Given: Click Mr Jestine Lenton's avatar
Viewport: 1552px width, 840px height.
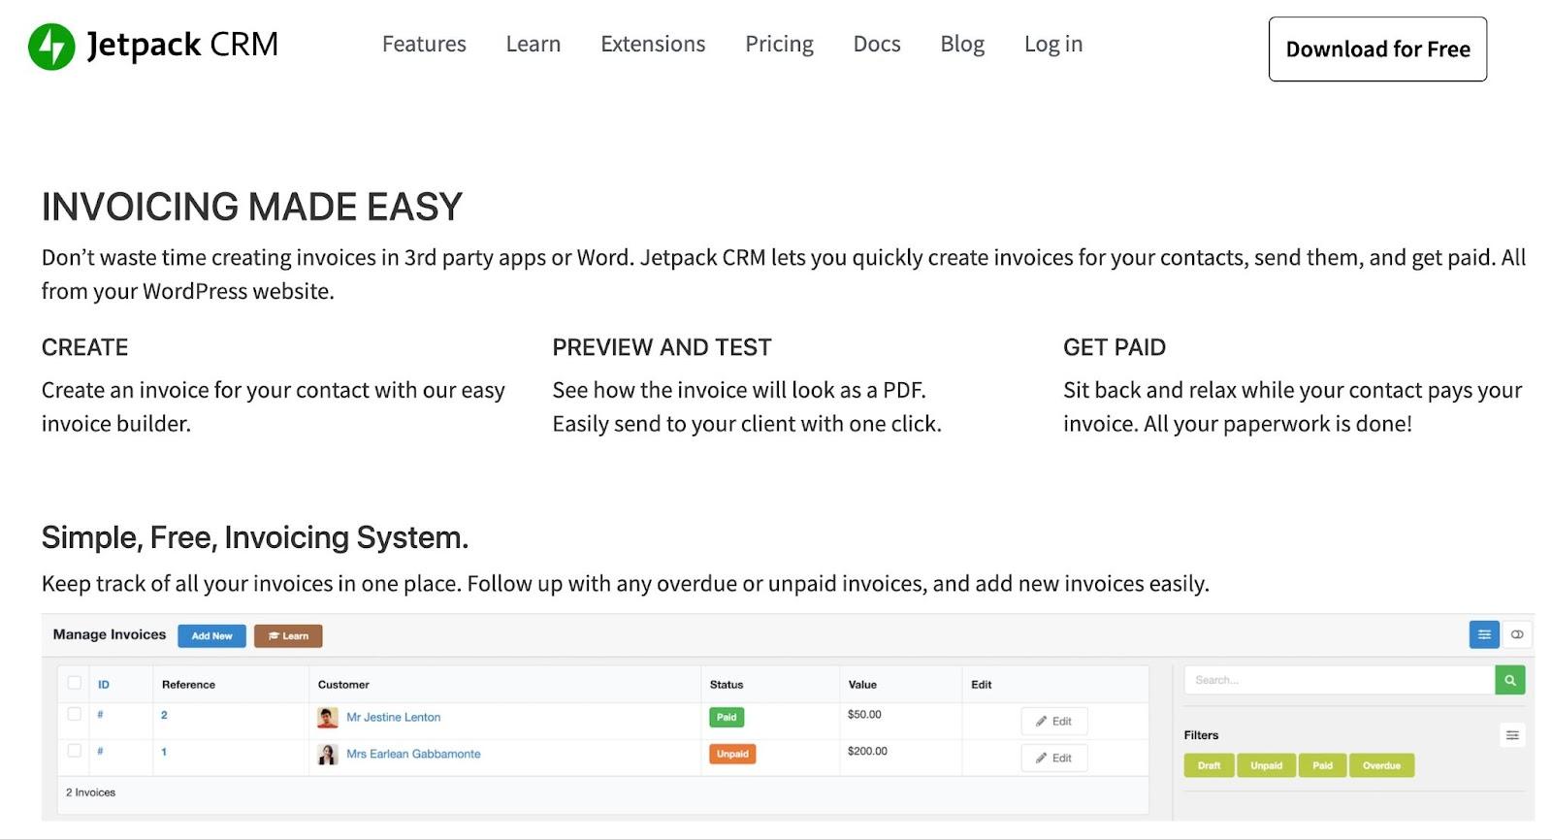Looking at the screenshot, I should tap(328, 718).
